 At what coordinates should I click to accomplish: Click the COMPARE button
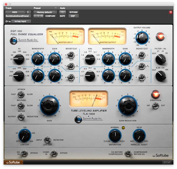point(50,16)
